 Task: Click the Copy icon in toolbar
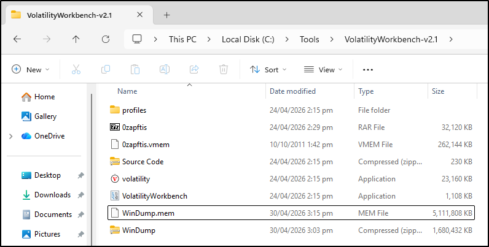(106, 69)
